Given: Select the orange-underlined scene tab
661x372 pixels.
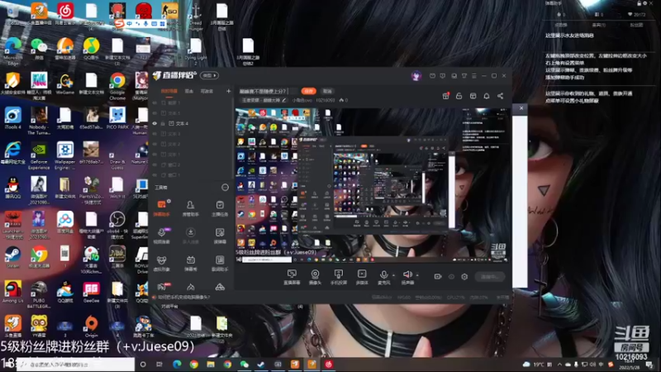Looking at the screenshot, I should pos(169,91).
